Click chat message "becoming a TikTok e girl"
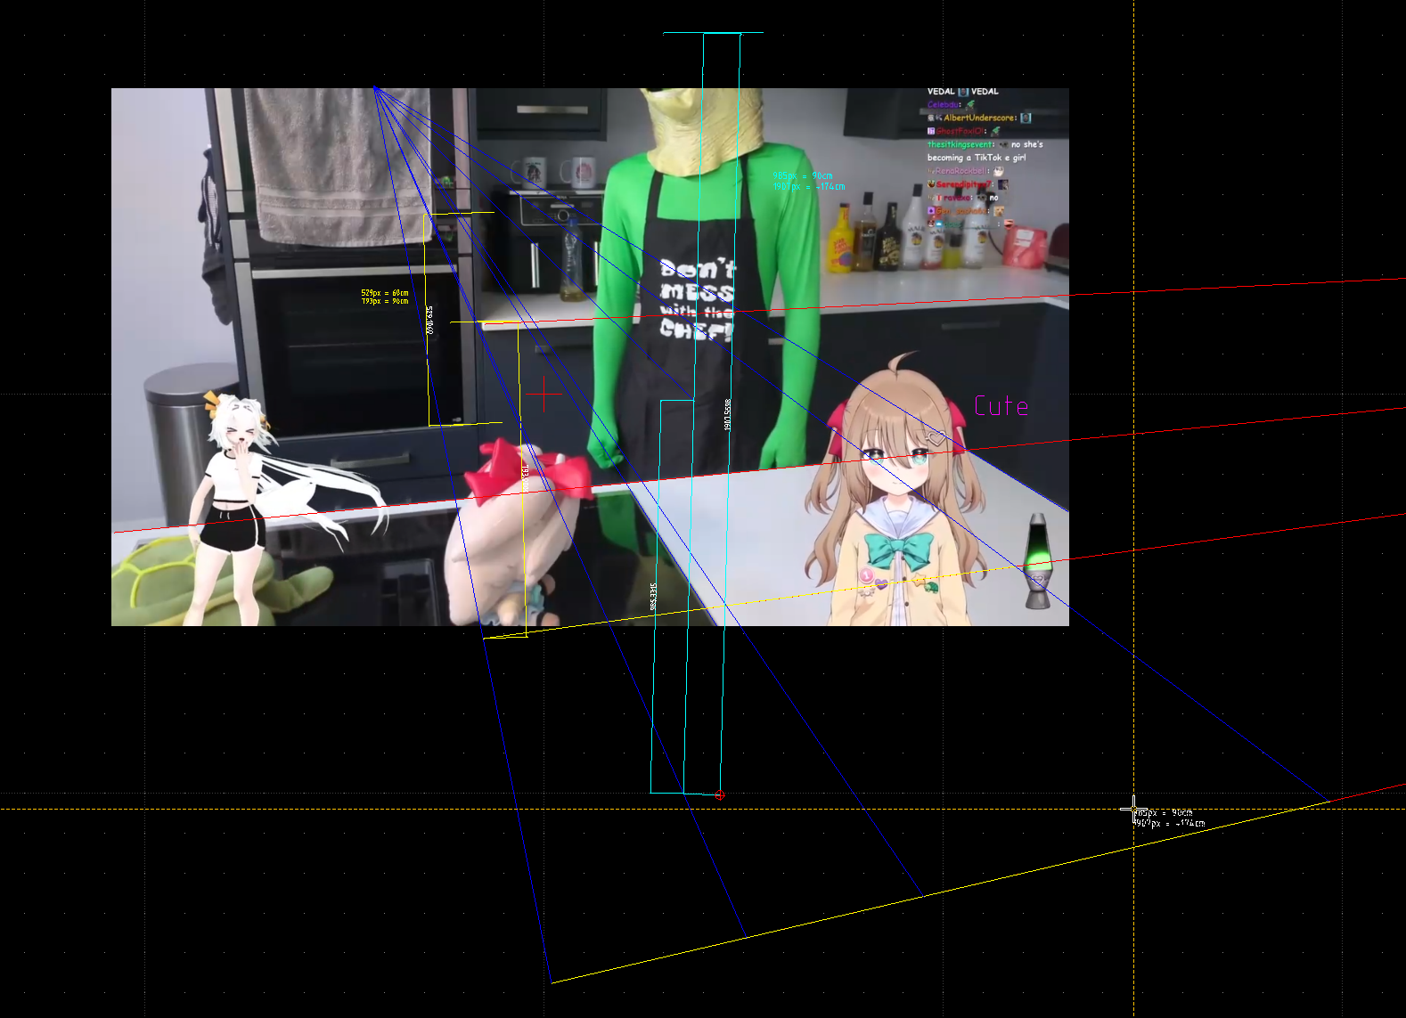 pos(977,158)
